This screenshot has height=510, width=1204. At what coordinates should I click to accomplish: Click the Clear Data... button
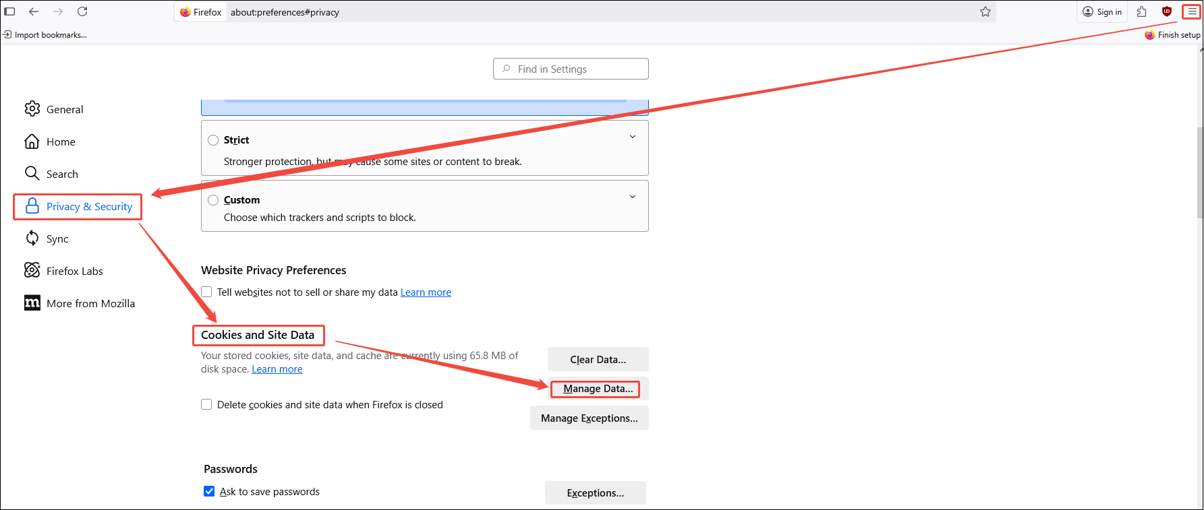click(598, 359)
